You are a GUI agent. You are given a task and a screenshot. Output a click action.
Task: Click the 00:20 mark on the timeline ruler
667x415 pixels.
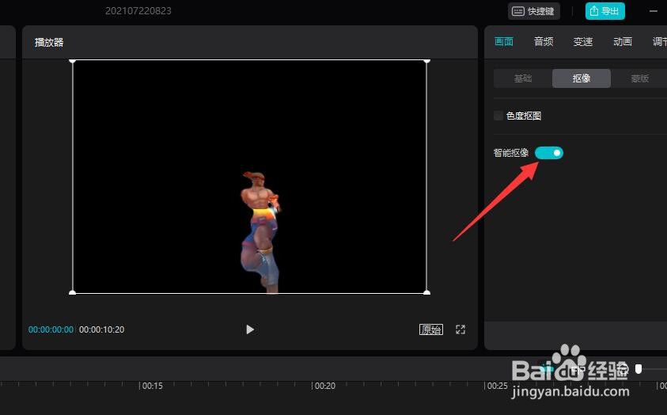325,386
